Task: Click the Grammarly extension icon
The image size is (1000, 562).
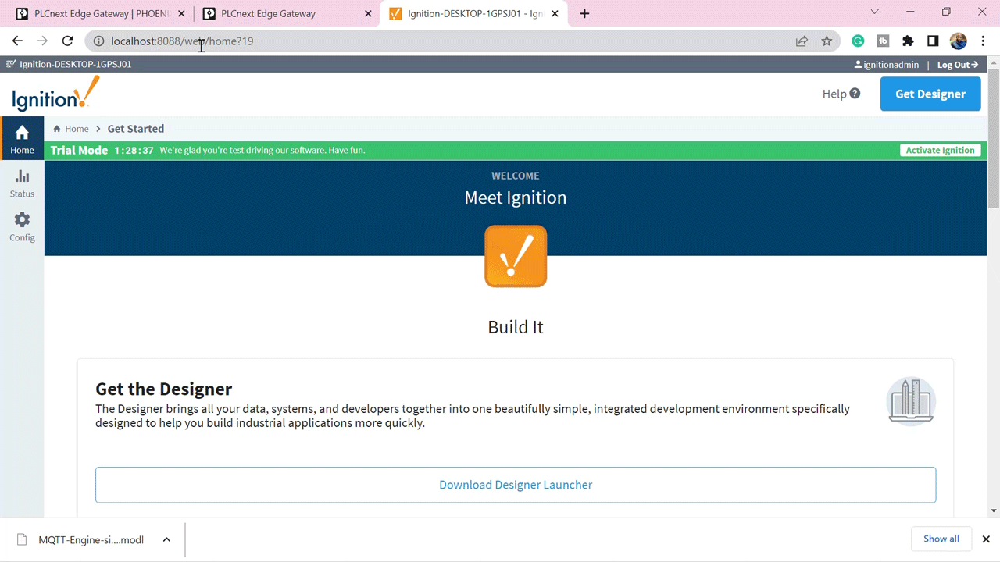Action: [858, 41]
